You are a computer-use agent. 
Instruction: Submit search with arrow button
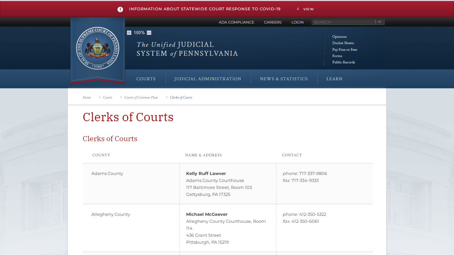point(380,22)
